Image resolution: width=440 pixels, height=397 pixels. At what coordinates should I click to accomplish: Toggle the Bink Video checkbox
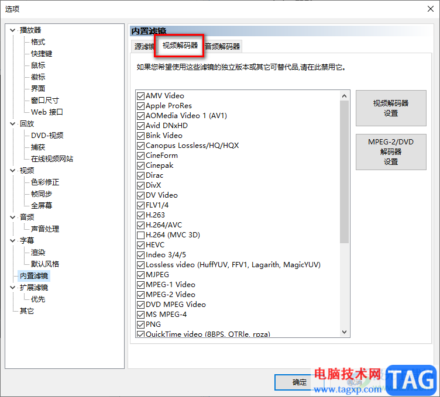coord(140,136)
